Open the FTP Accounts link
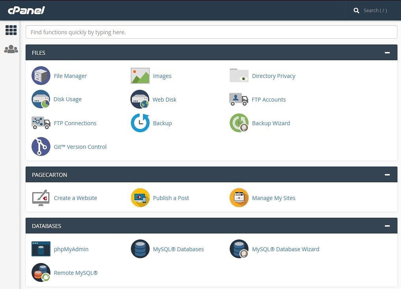 click(x=269, y=99)
